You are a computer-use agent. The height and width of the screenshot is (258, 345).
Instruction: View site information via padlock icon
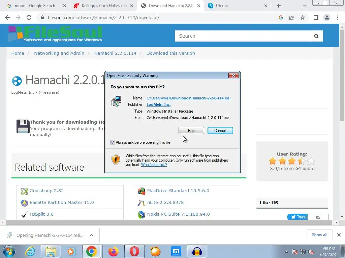[42, 17]
